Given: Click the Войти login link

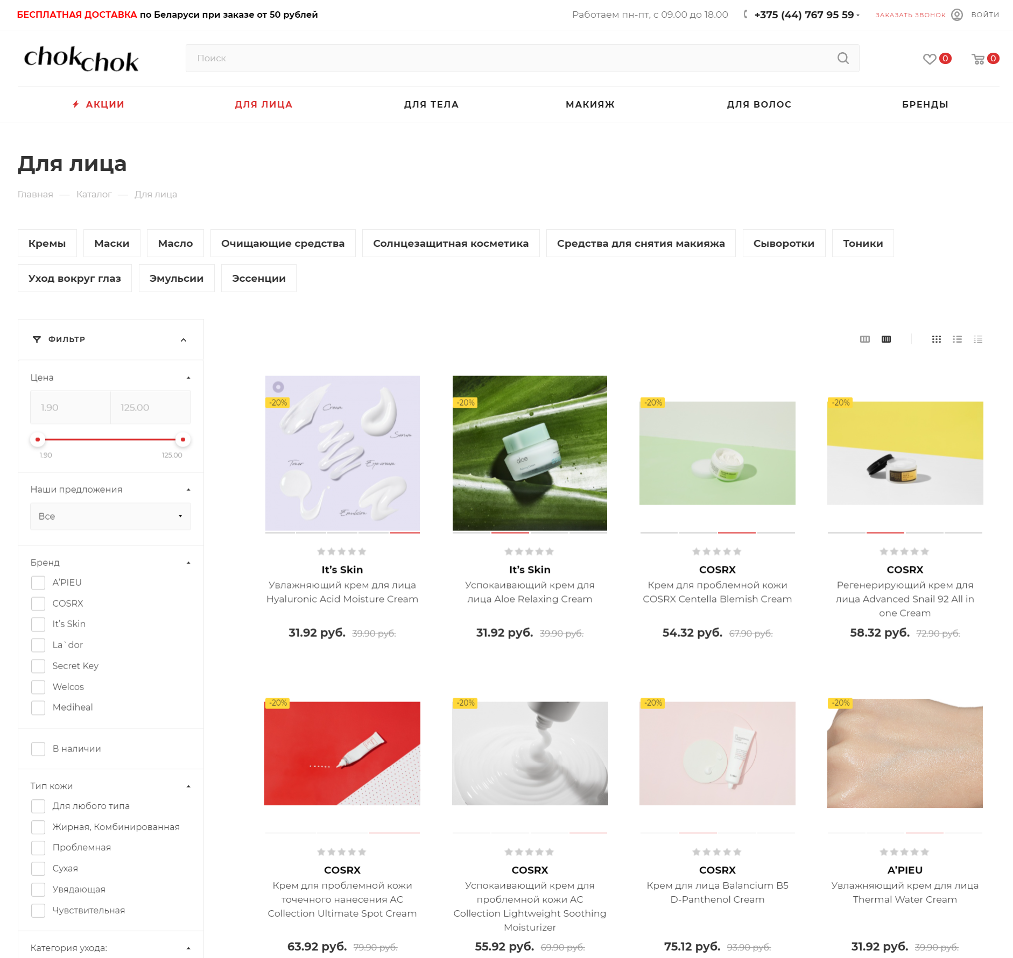Looking at the screenshot, I should (x=985, y=15).
